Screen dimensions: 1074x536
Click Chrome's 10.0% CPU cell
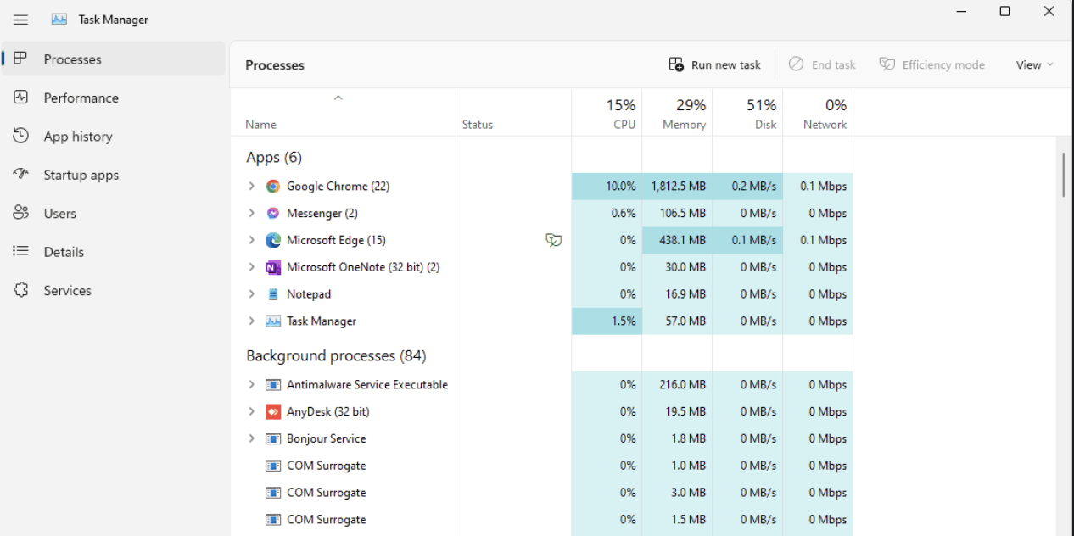[607, 186]
